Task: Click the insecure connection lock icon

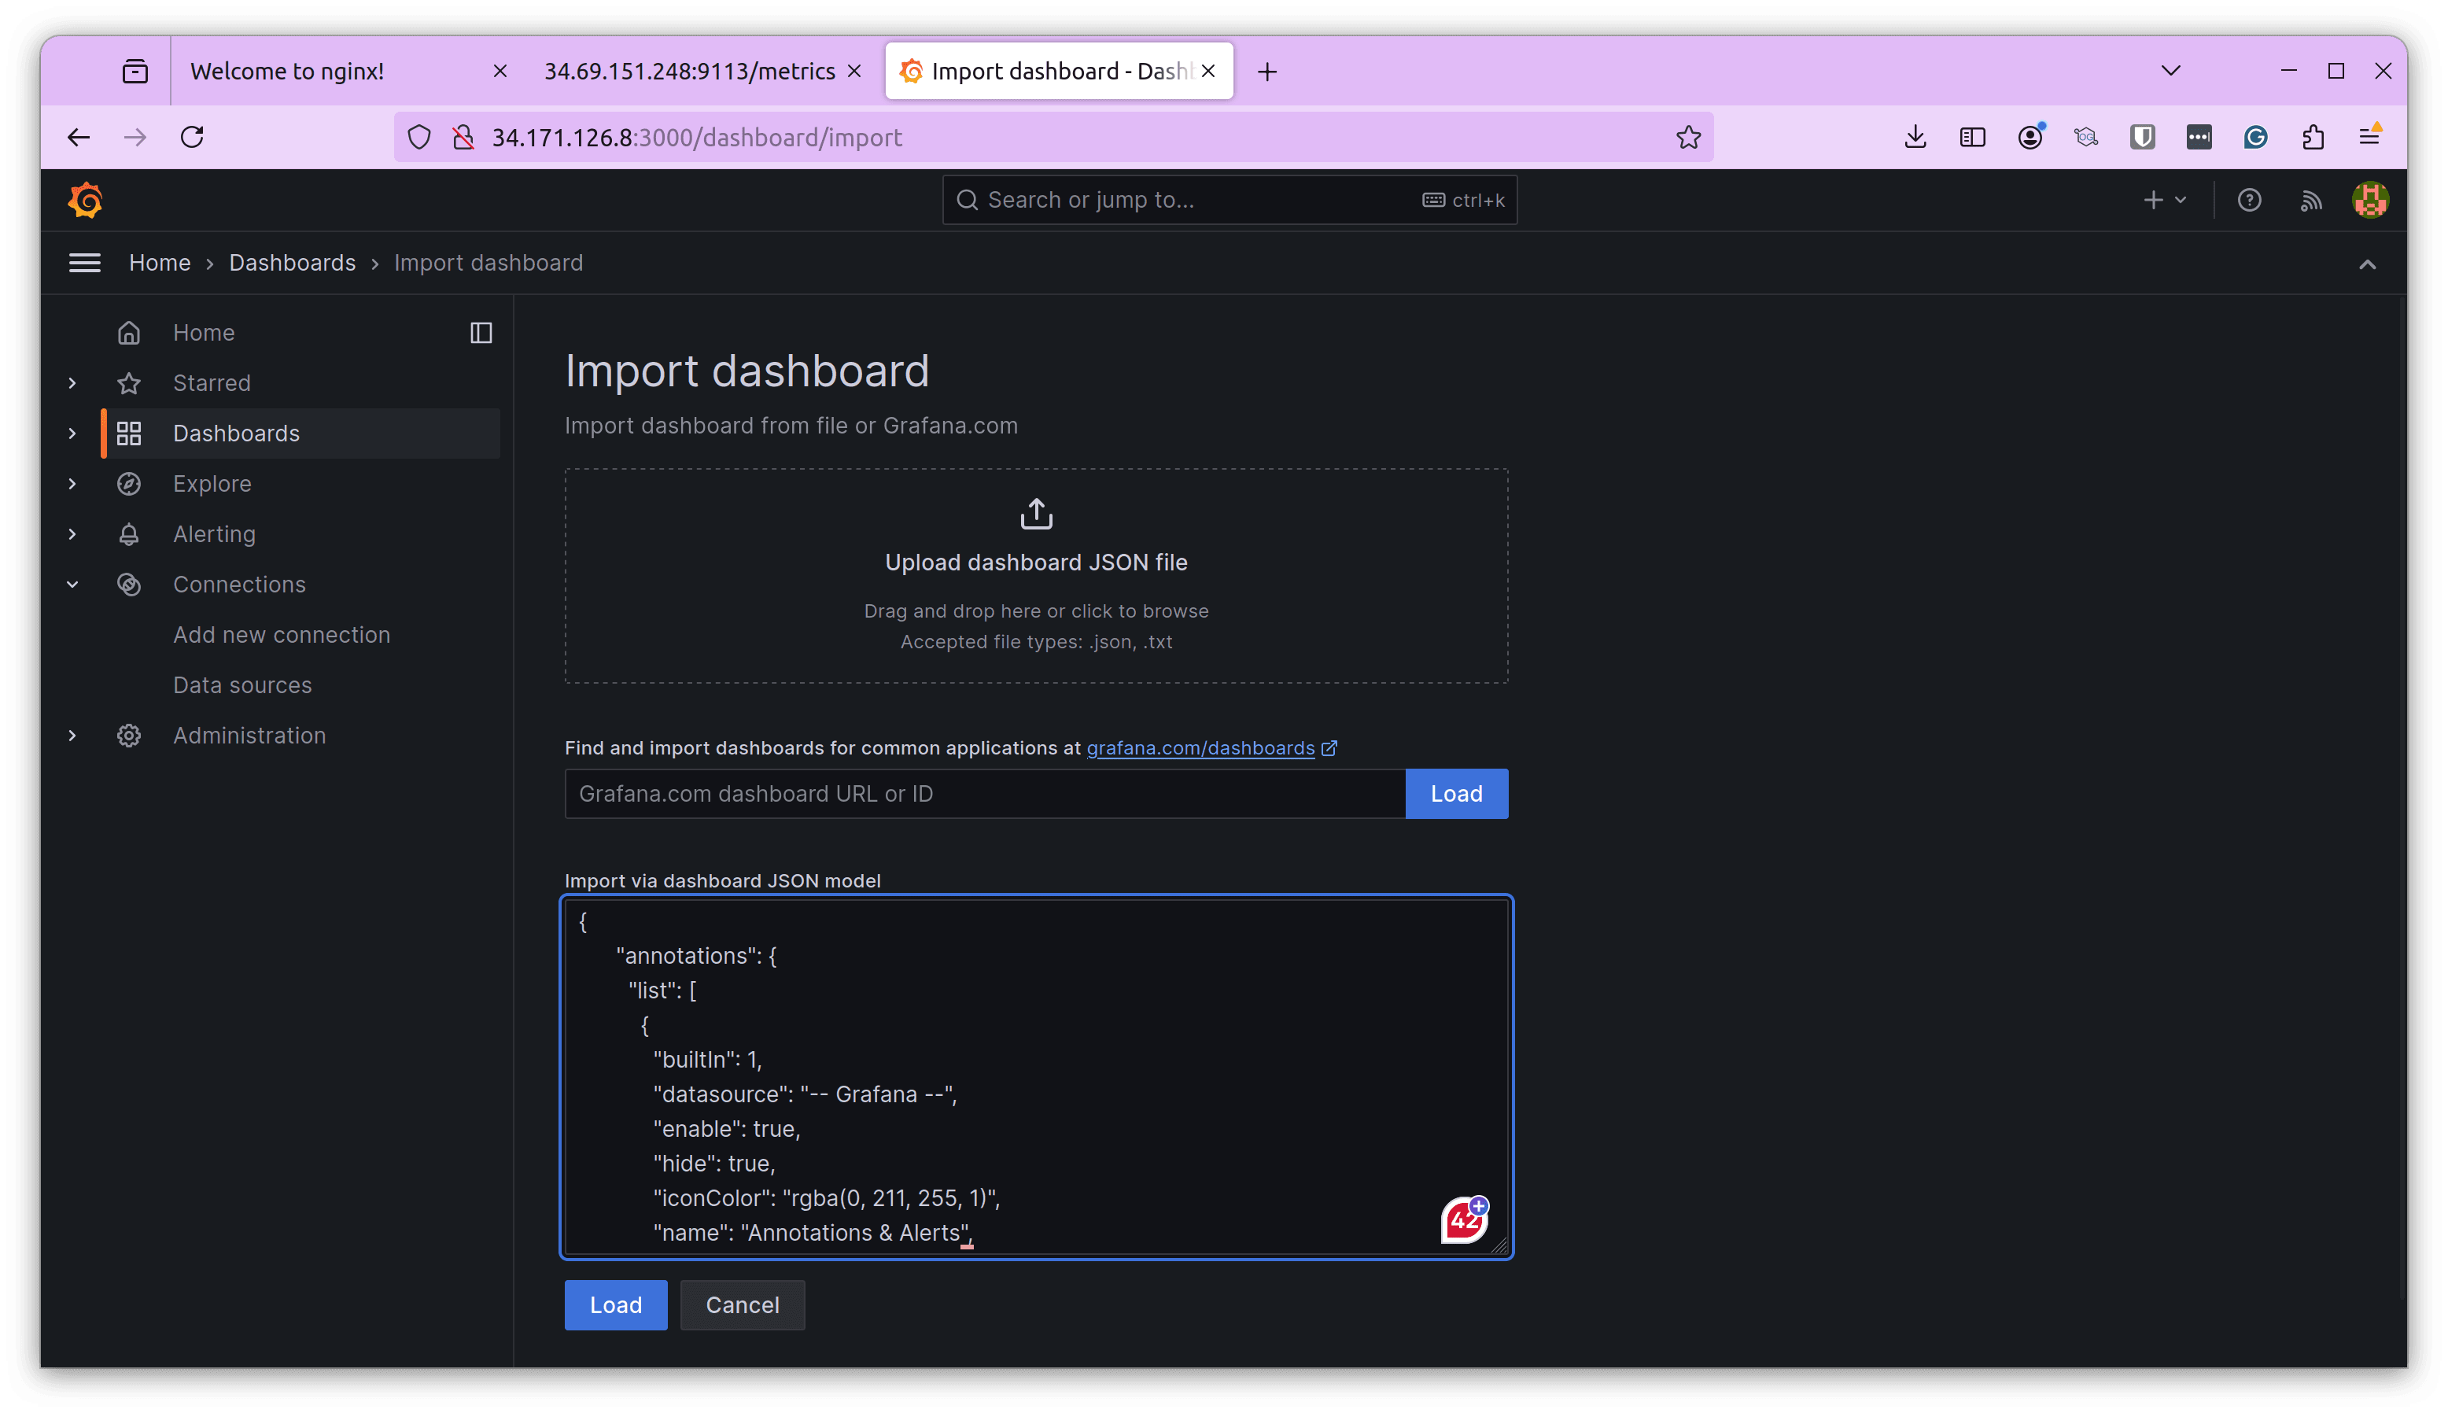Action: [x=464, y=137]
